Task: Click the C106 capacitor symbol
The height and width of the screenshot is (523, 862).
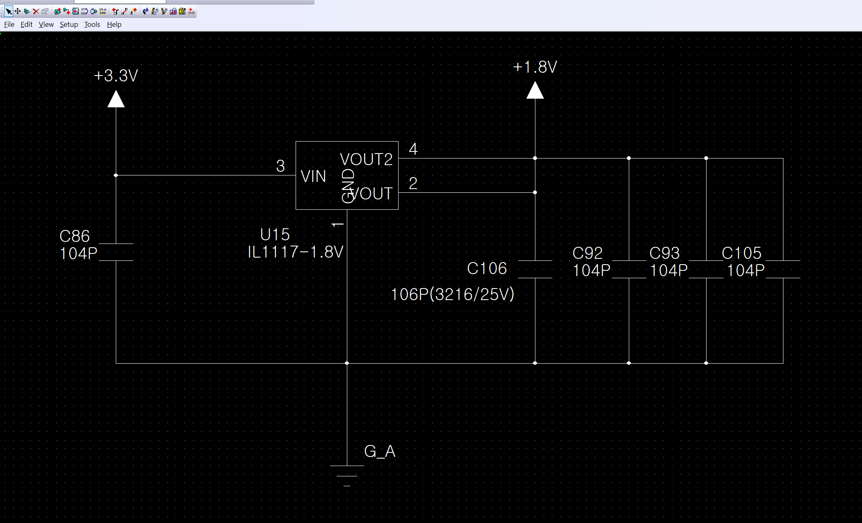Action: click(535, 269)
